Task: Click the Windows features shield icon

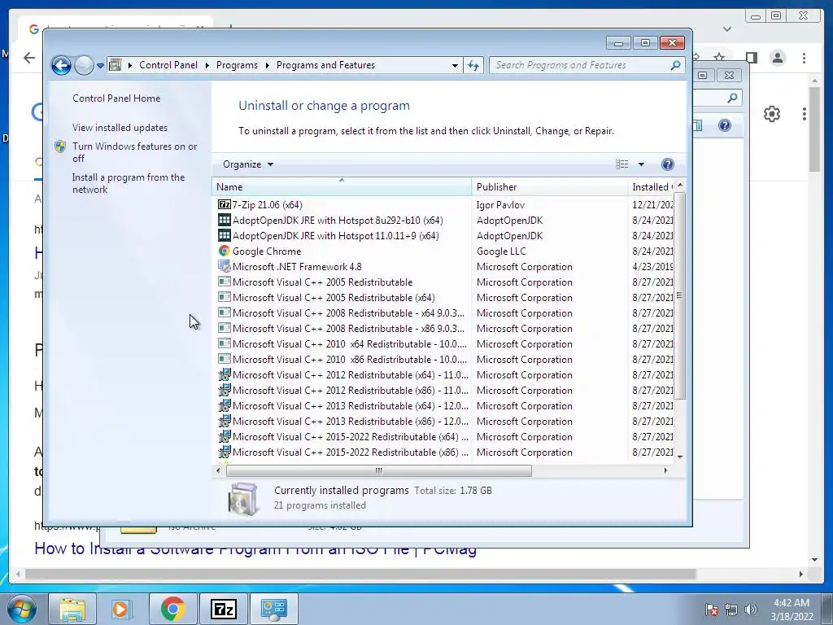Action: (x=60, y=146)
